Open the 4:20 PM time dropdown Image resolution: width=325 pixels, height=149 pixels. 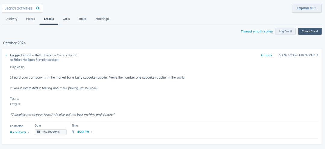pos(85,132)
